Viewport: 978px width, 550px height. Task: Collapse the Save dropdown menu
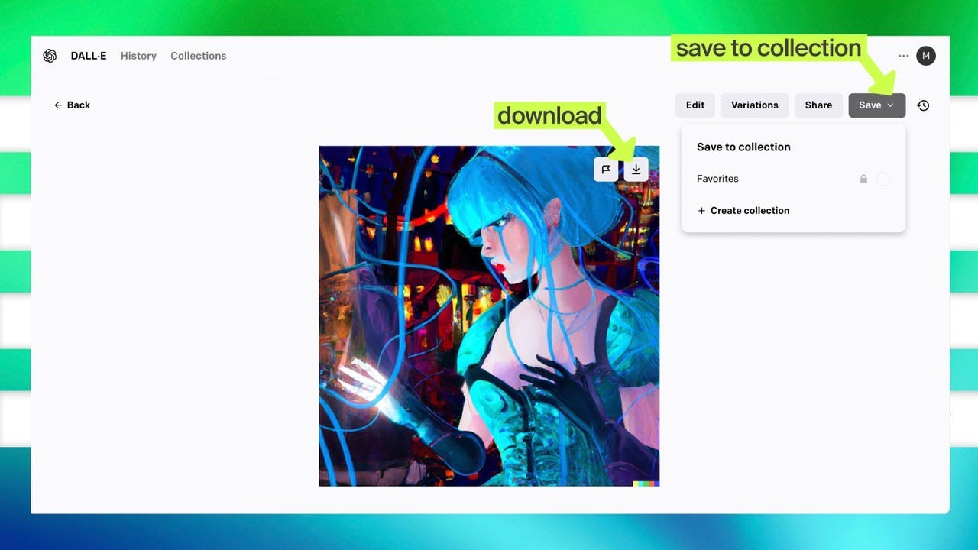pos(876,105)
